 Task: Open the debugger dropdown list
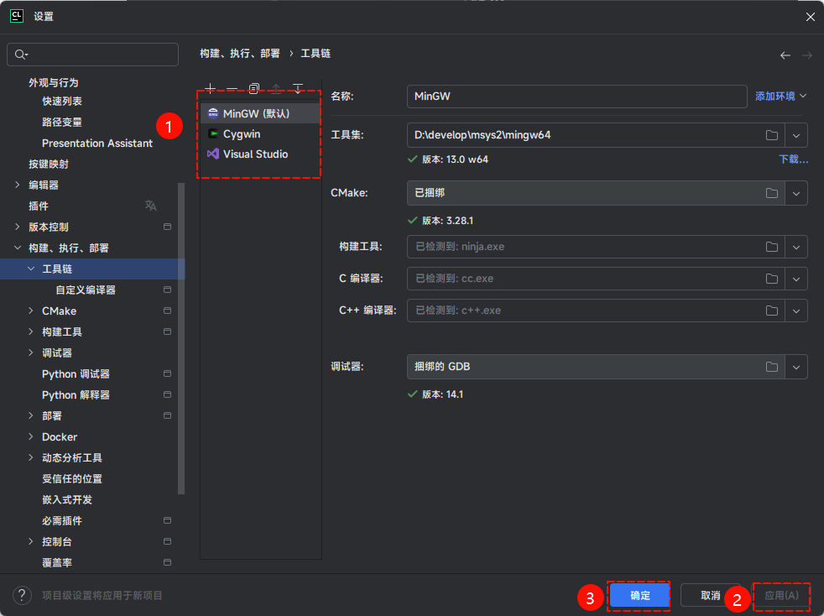(x=796, y=367)
